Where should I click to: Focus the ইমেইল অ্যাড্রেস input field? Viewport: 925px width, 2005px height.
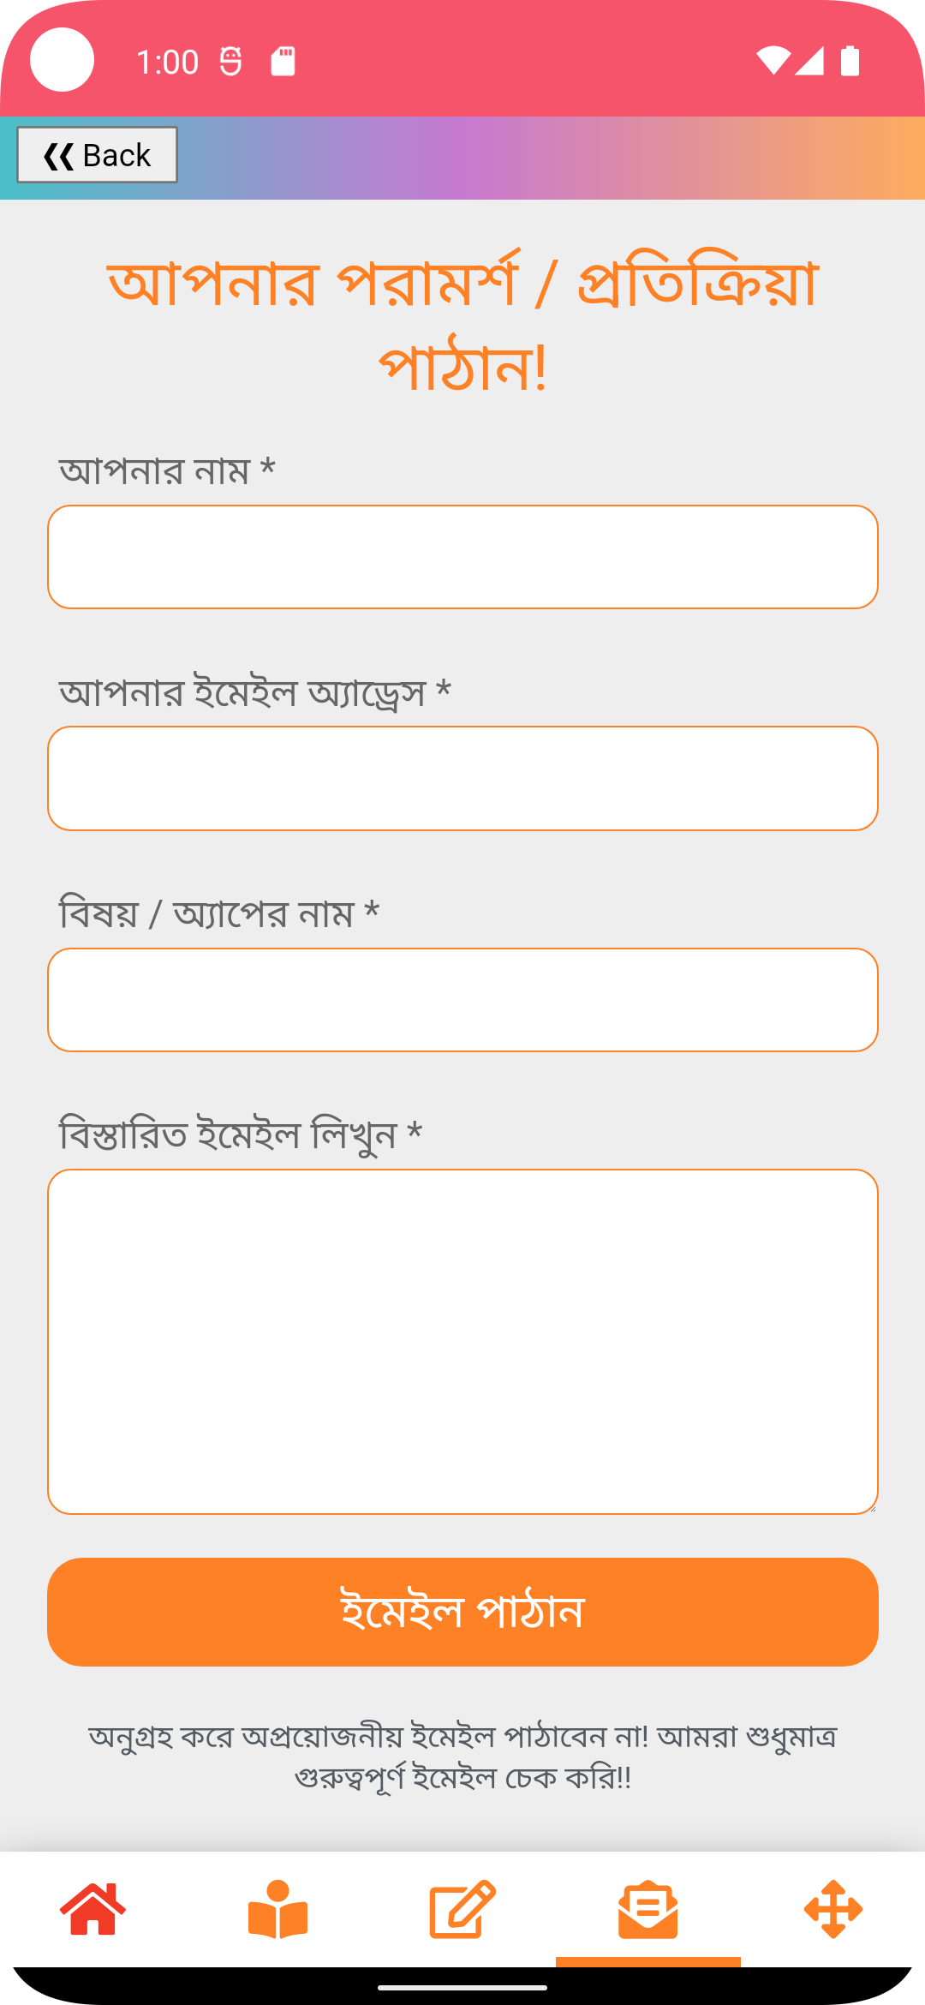[462, 778]
